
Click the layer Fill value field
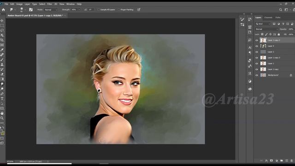(x=291, y=35)
